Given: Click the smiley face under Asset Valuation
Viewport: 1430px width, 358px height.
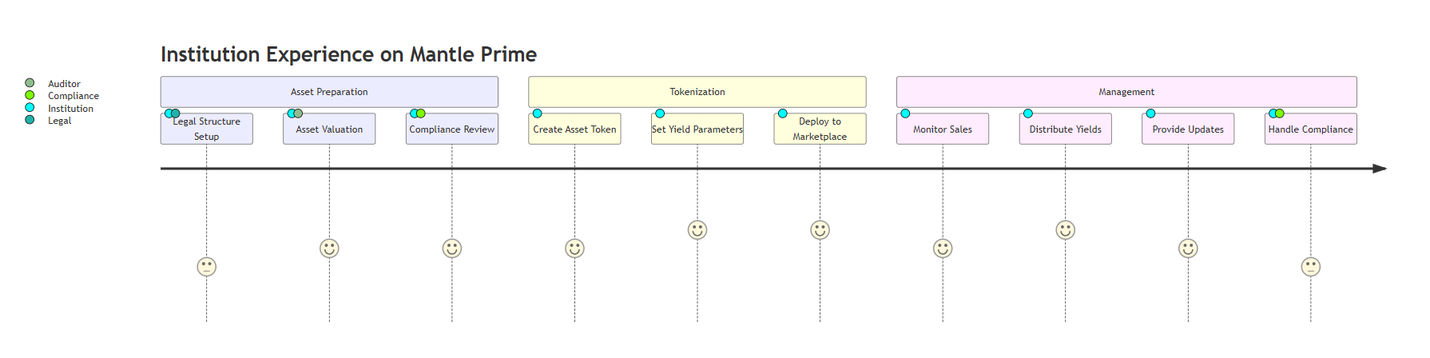Looking at the screenshot, I should [329, 249].
